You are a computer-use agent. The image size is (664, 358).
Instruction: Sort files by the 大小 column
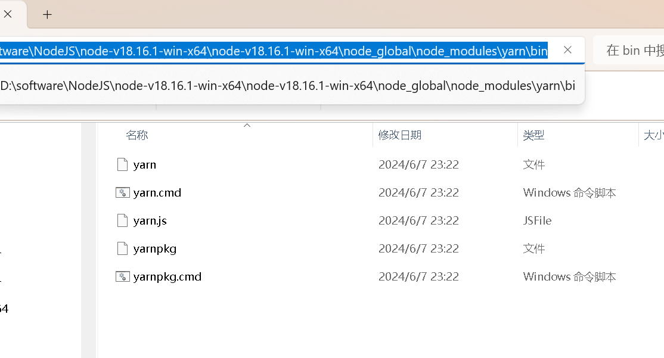click(x=653, y=135)
